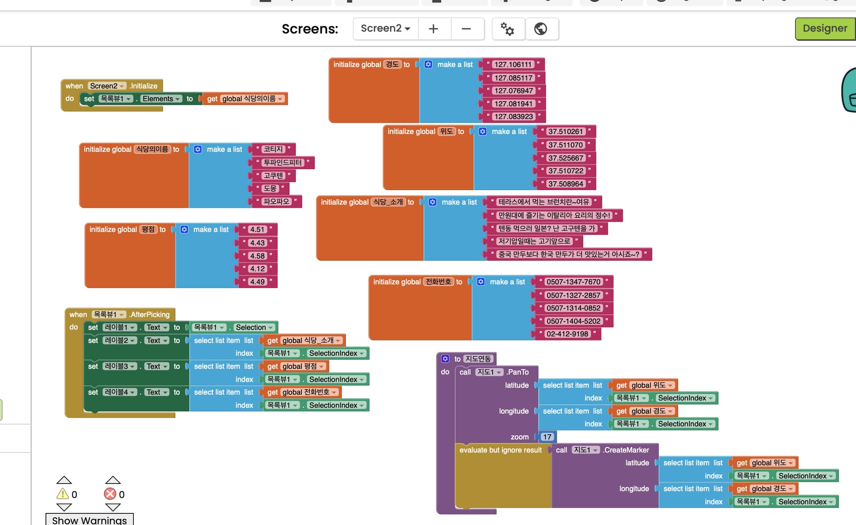Open mutator gear on 전화번호 make a list
This screenshot has width=856, height=525.
tap(481, 282)
